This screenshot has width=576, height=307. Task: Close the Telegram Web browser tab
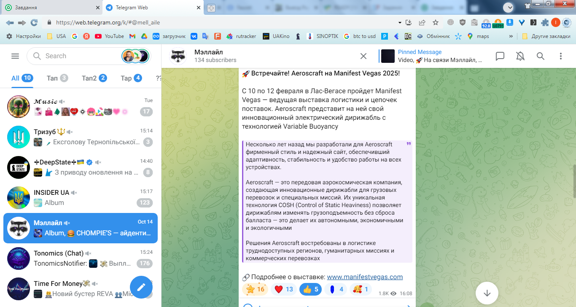click(198, 8)
